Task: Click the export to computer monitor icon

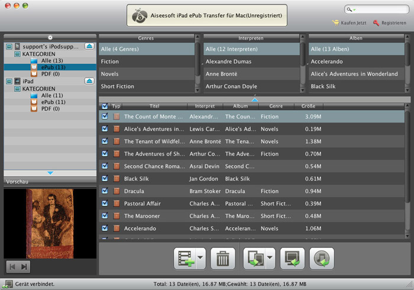Action: point(292,259)
